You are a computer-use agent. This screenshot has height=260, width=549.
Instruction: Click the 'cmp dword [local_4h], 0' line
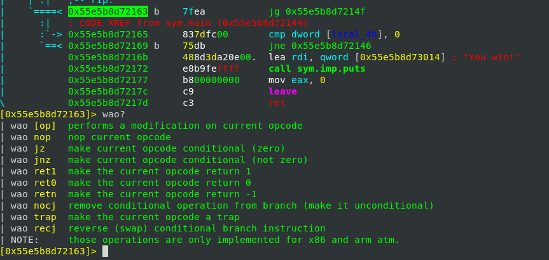[x=334, y=34]
